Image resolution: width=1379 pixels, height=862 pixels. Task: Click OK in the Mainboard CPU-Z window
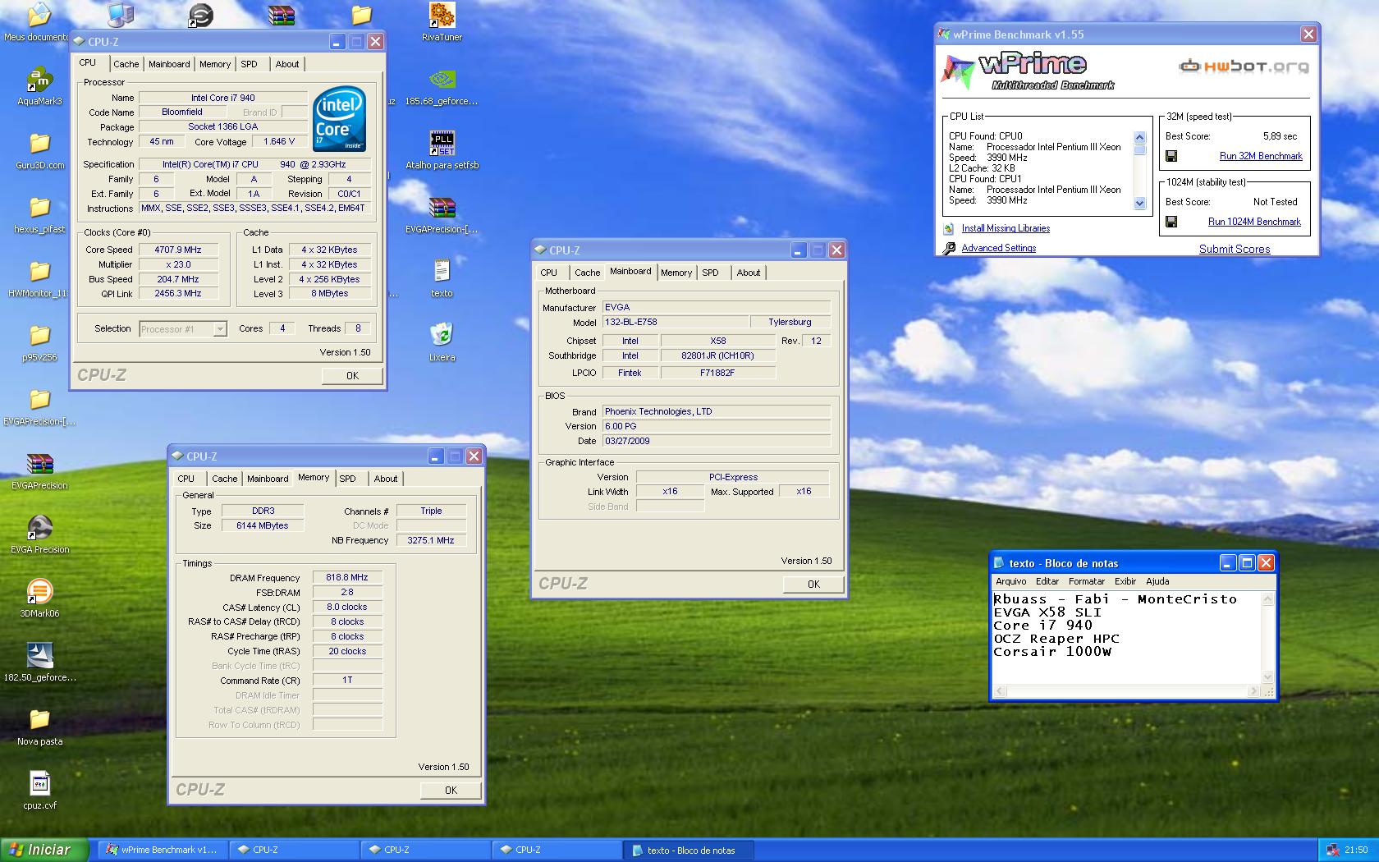click(813, 584)
